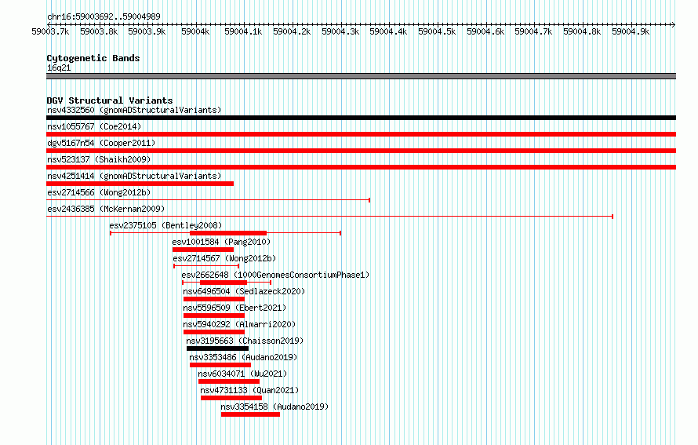Click the red nsv6034071 variant bar
This screenshot has width=698, height=445.
tap(229, 381)
